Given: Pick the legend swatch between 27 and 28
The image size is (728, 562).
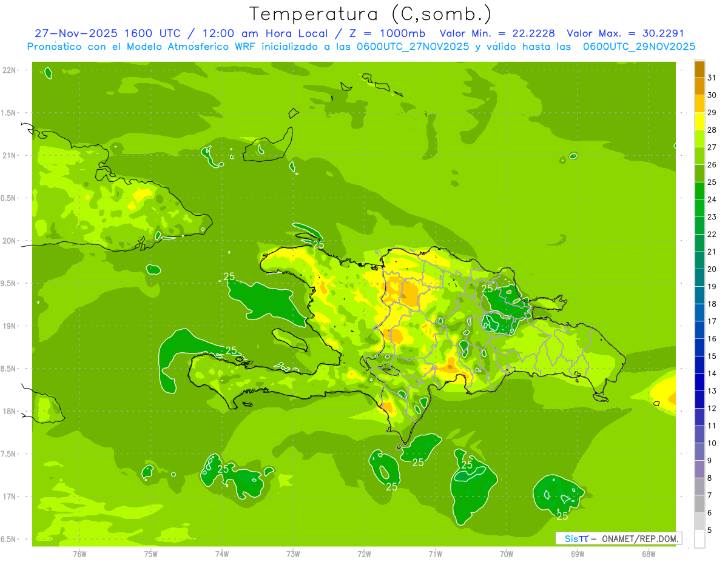Looking at the screenshot, I should (699, 139).
